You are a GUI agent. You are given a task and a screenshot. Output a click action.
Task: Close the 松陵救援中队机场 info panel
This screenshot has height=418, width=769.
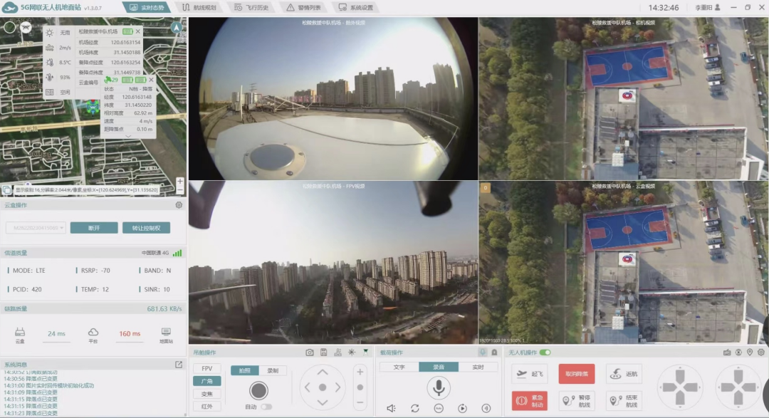(x=138, y=32)
